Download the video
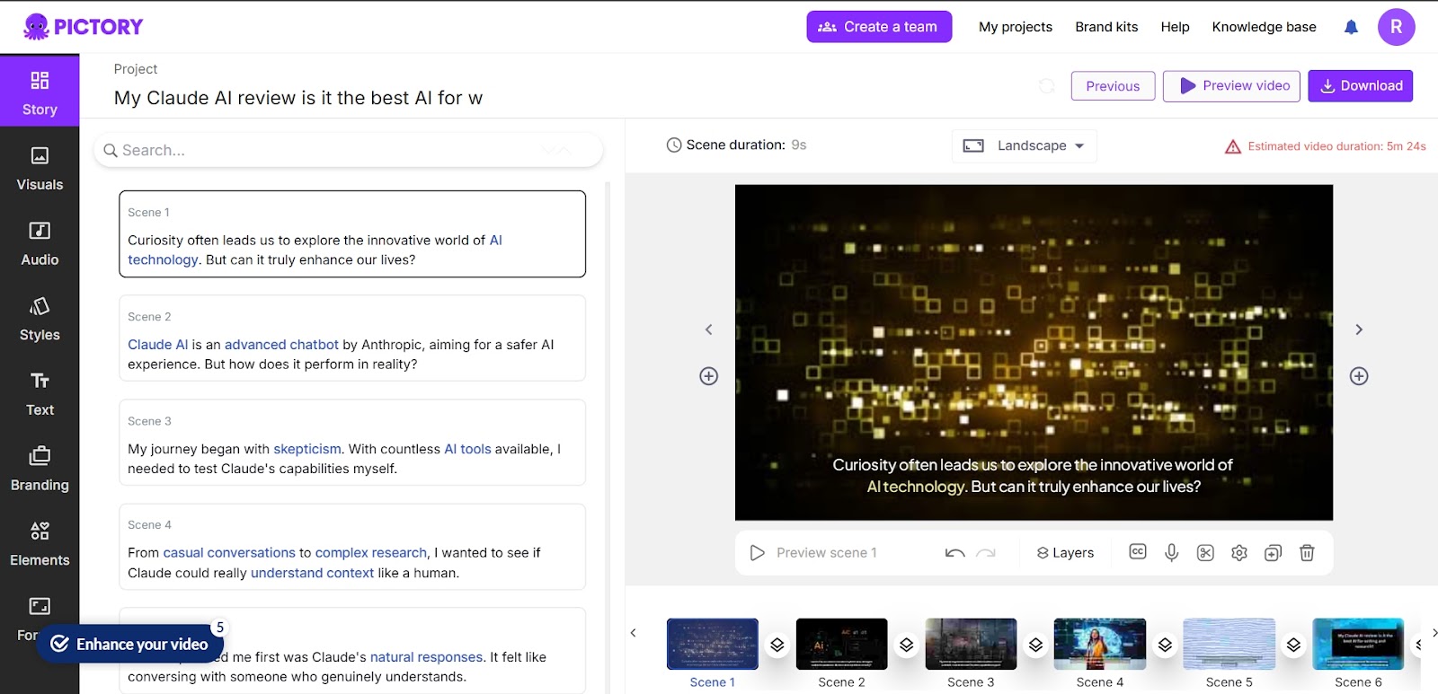This screenshot has height=694, width=1438. click(1360, 86)
